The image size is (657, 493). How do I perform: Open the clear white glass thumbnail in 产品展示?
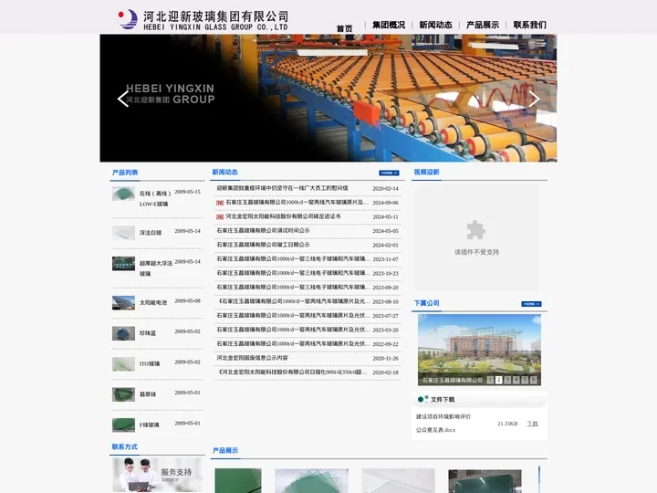click(398, 480)
